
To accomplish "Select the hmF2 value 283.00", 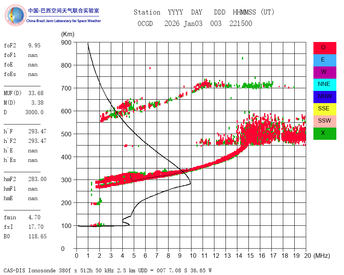I will (x=37, y=179).
